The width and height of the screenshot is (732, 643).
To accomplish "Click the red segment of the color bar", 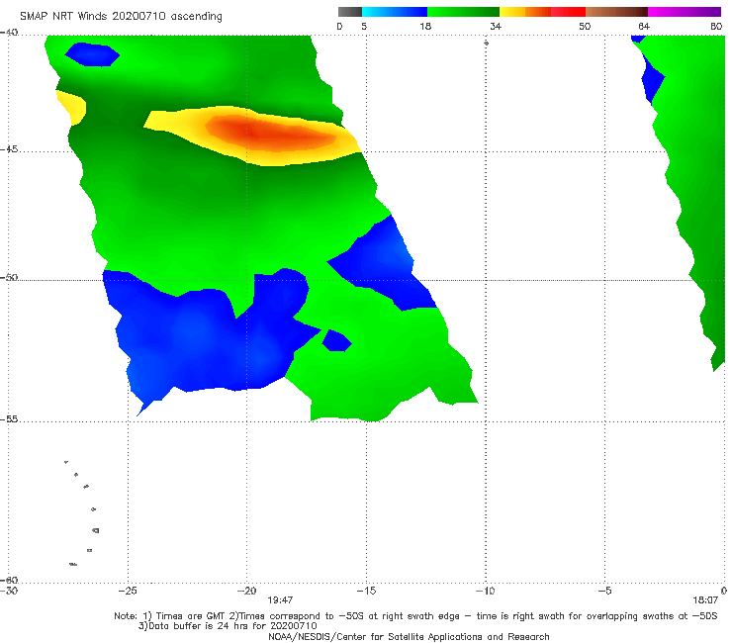I will [x=568, y=12].
